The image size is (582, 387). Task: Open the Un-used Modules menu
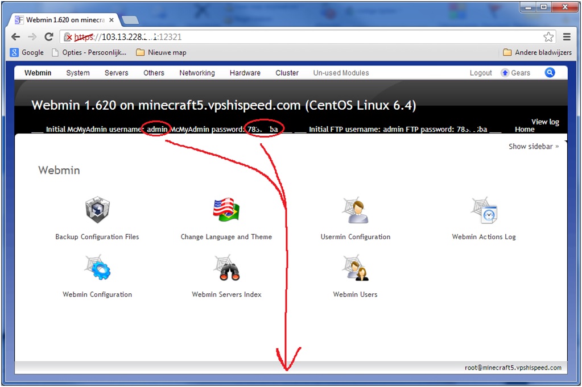pos(341,73)
